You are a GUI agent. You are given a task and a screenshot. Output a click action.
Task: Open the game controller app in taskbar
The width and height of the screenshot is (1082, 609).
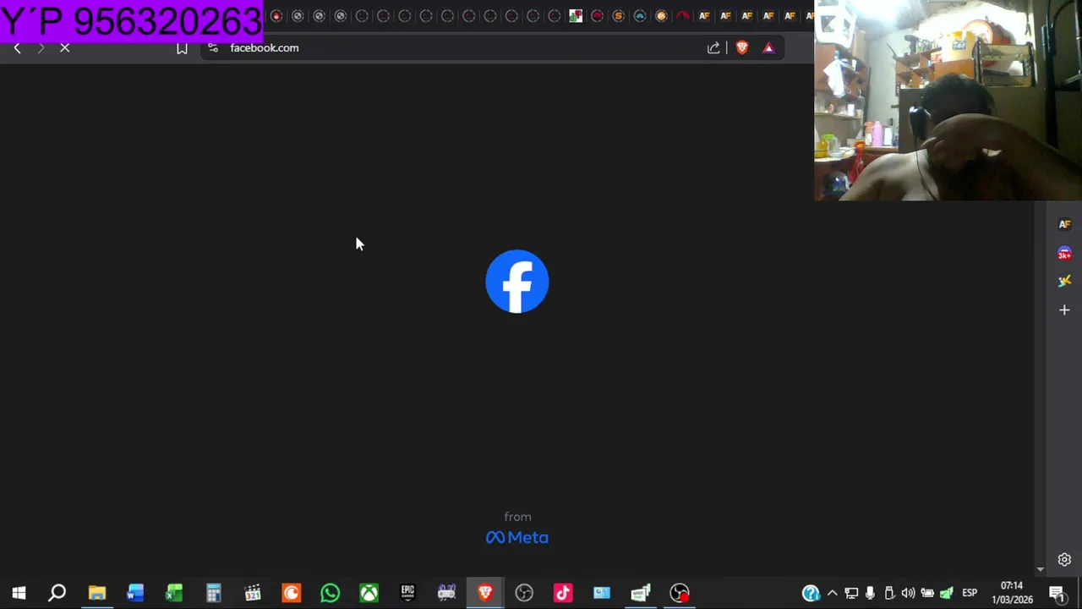(446, 593)
